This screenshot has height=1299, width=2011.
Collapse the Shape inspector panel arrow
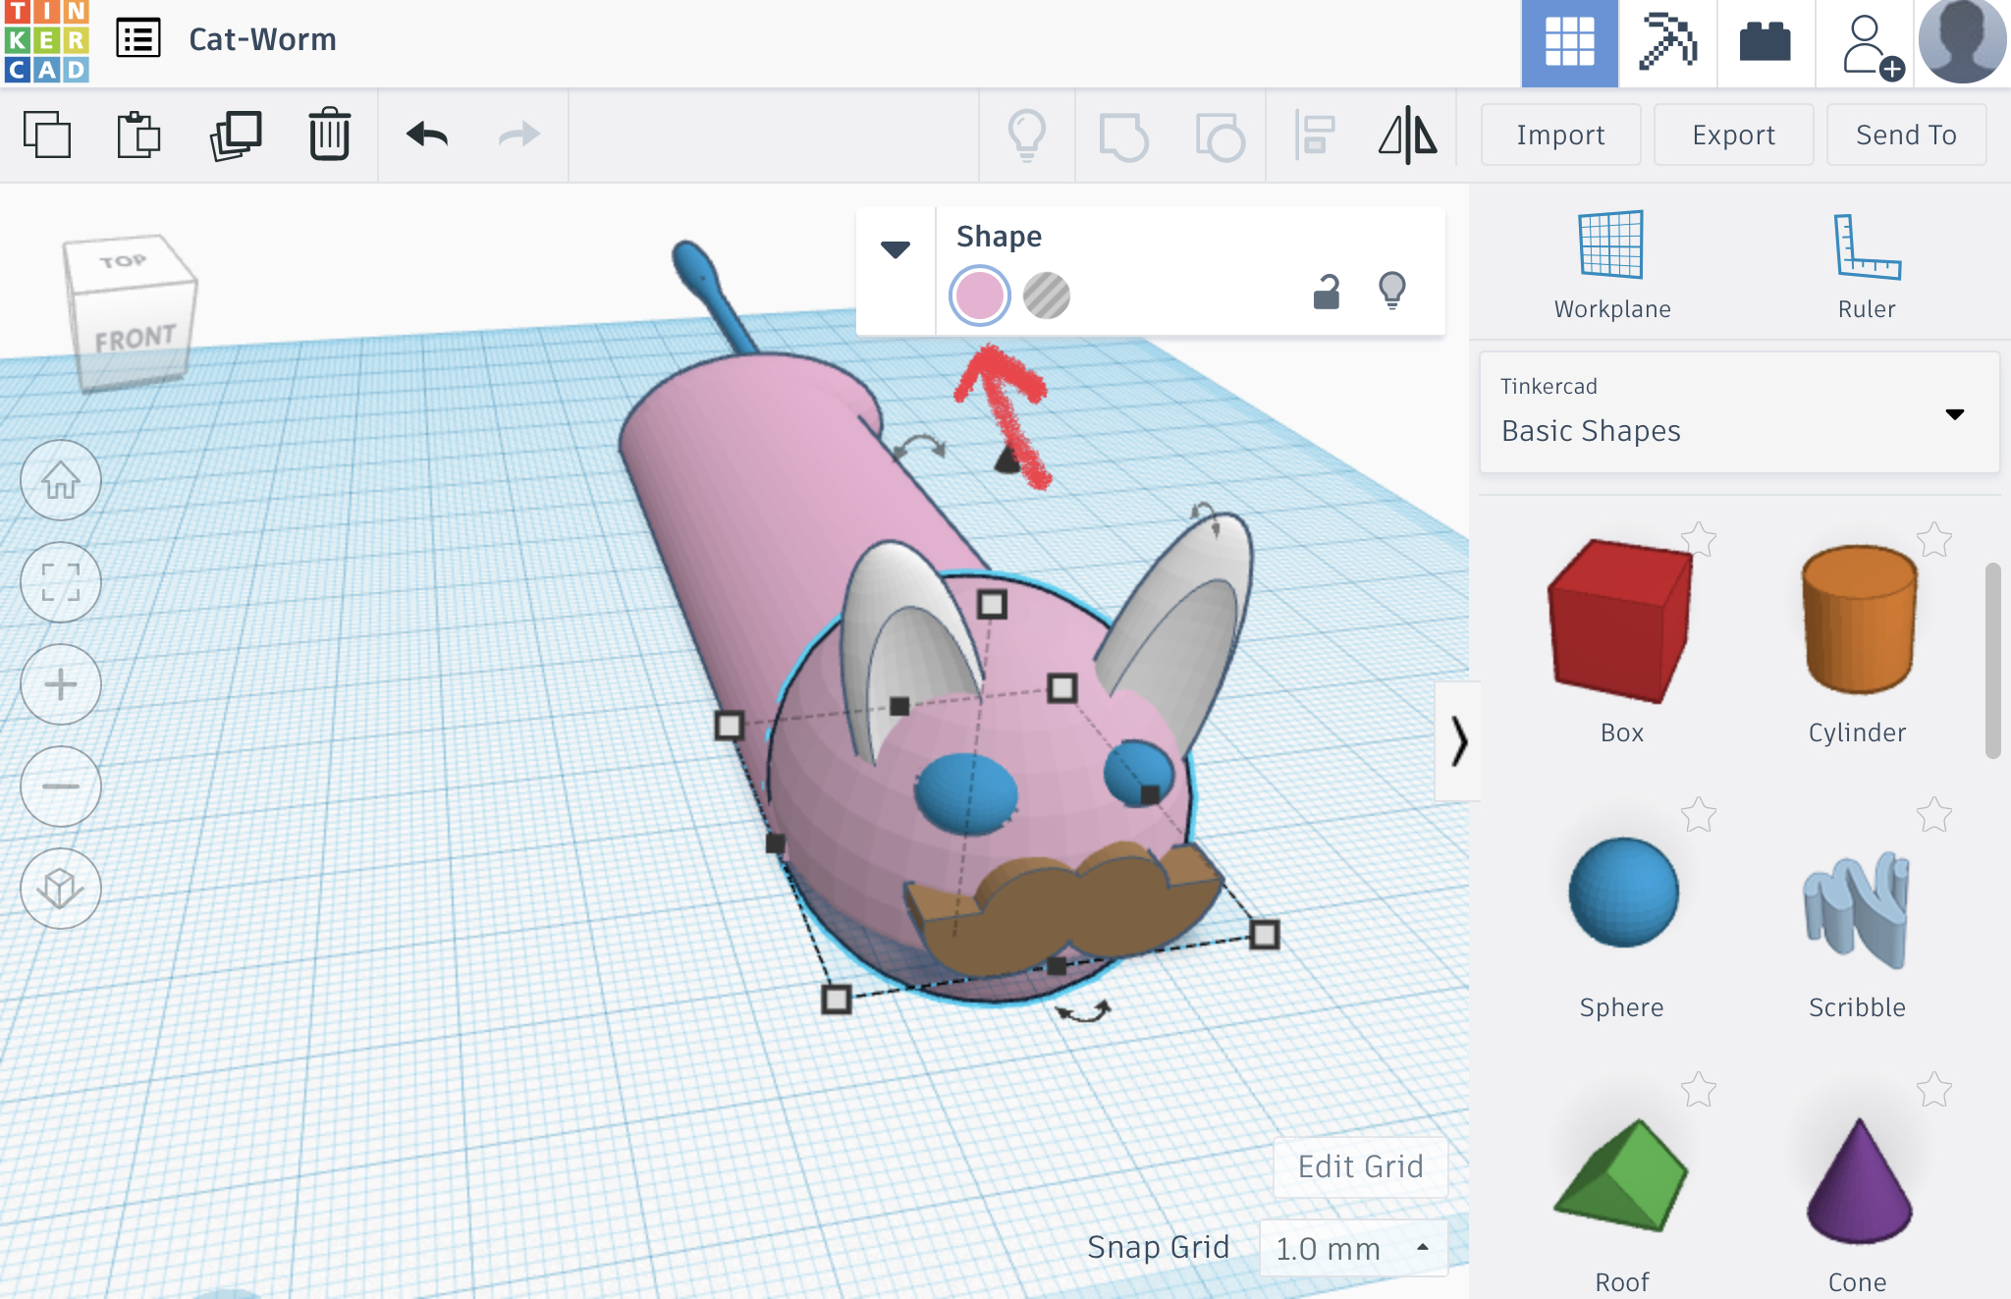[895, 249]
